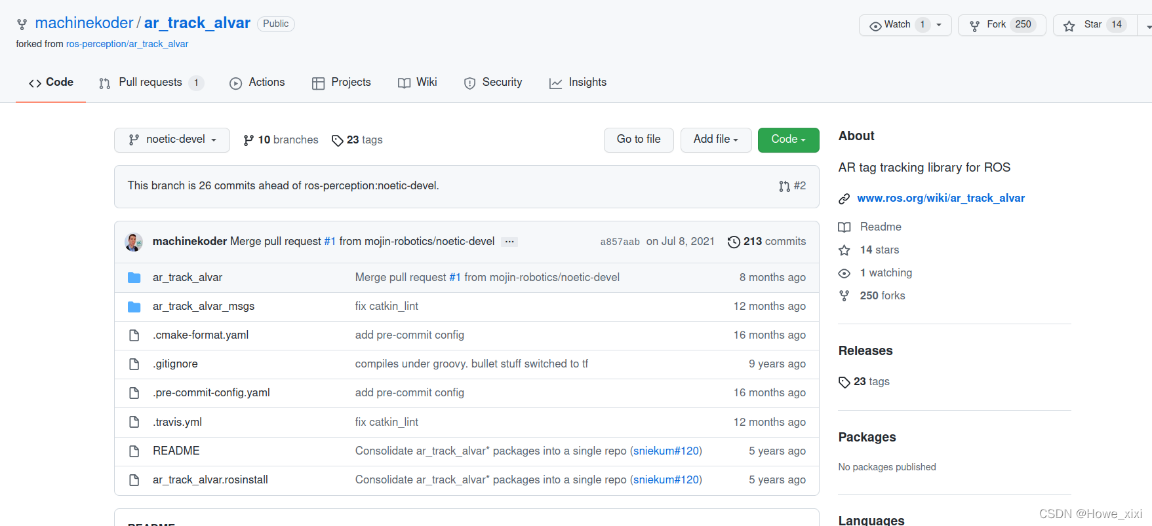Click the folder icon for ar_track_alvar

click(134, 278)
